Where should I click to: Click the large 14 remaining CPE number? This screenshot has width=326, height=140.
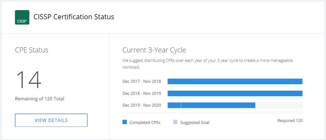point(29,80)
